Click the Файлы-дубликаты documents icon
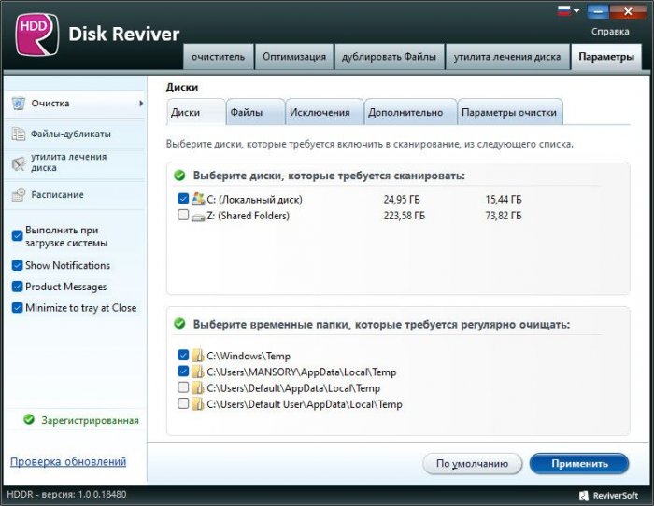 pos(19,134)
